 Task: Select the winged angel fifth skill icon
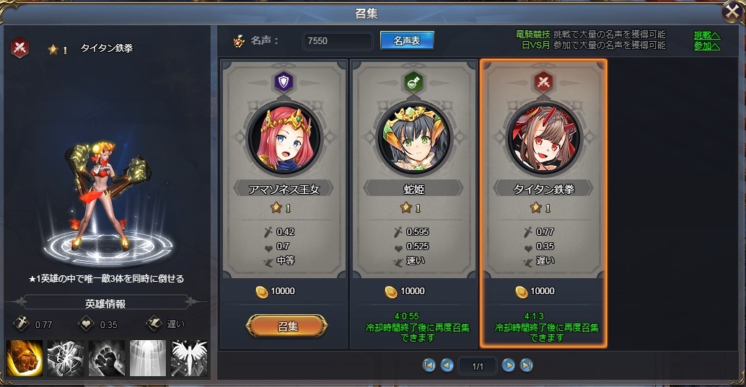(x=189, y=358)
